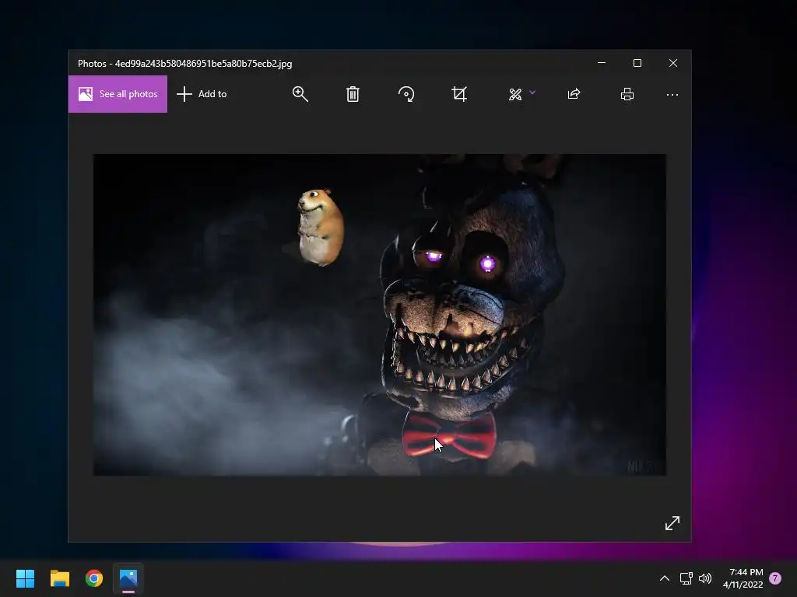Open File Explorer from the taskbar

click(x=60, y=578)
